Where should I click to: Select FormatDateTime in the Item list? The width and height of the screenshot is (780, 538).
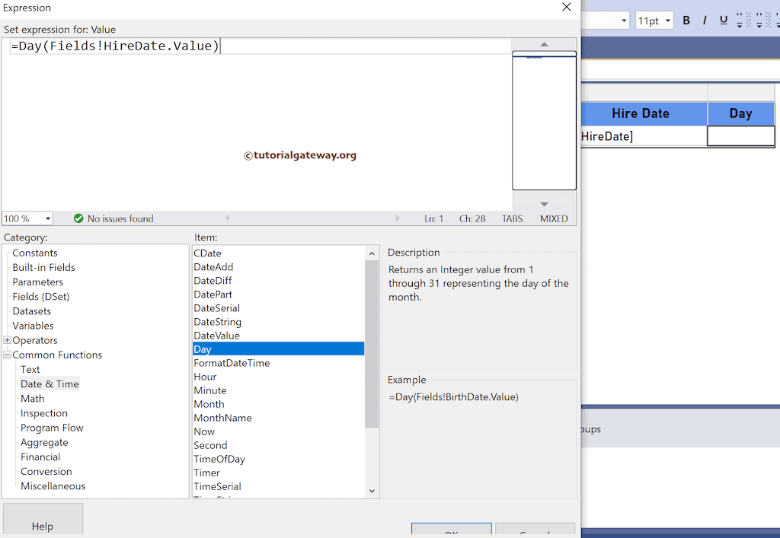tap(279, 363)
